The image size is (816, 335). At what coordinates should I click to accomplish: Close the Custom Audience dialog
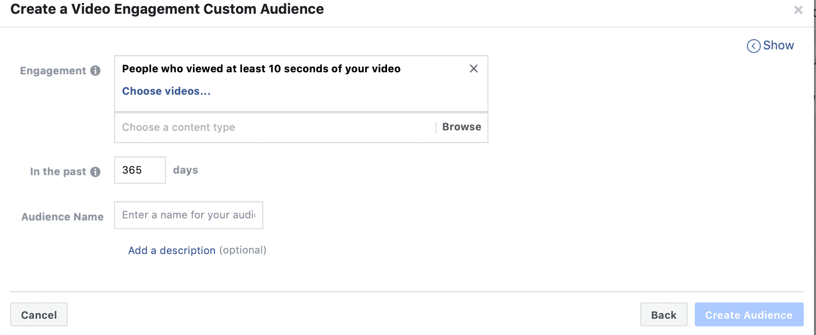(798, 10)
